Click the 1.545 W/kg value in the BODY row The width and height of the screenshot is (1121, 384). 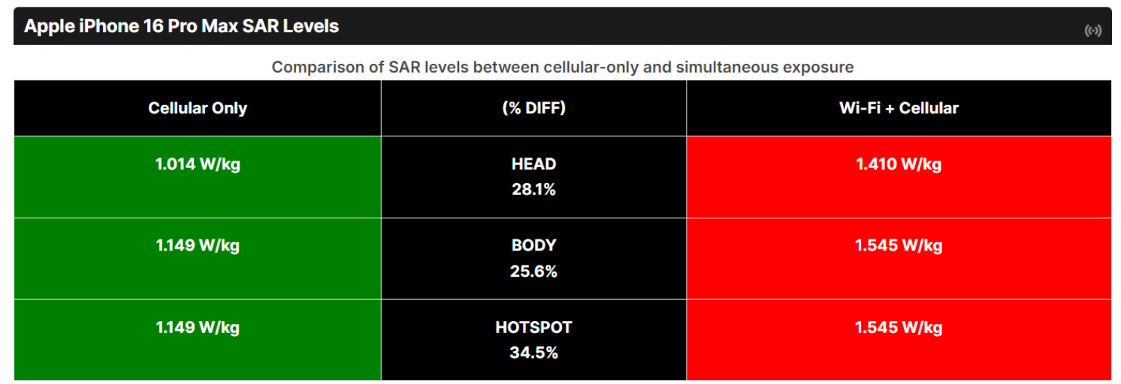coord(899,246)
